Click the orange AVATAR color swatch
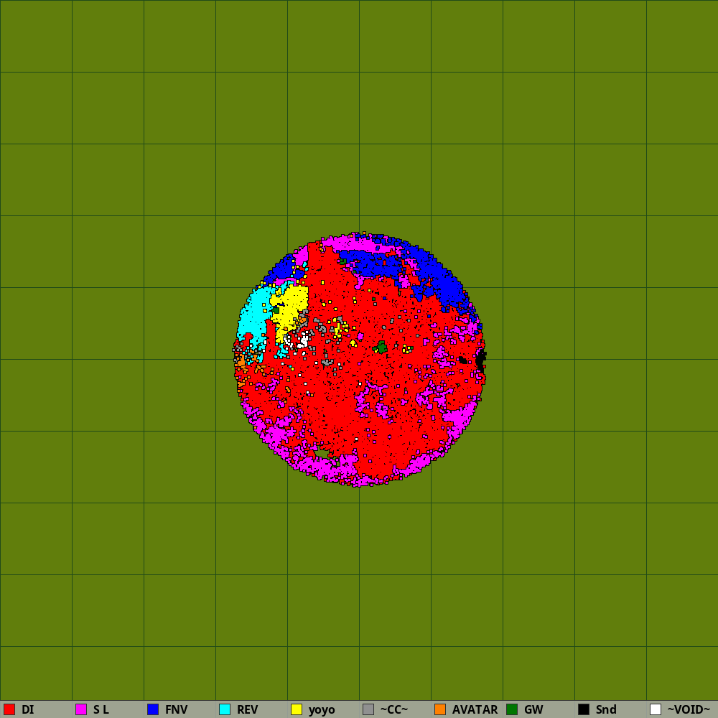 pyautogui.click(x=440, y=709)
